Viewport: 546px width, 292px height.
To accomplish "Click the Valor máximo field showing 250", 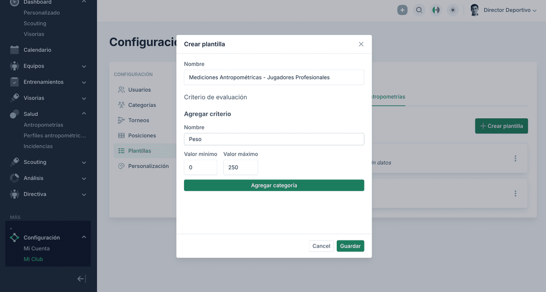I will [240, 167].
